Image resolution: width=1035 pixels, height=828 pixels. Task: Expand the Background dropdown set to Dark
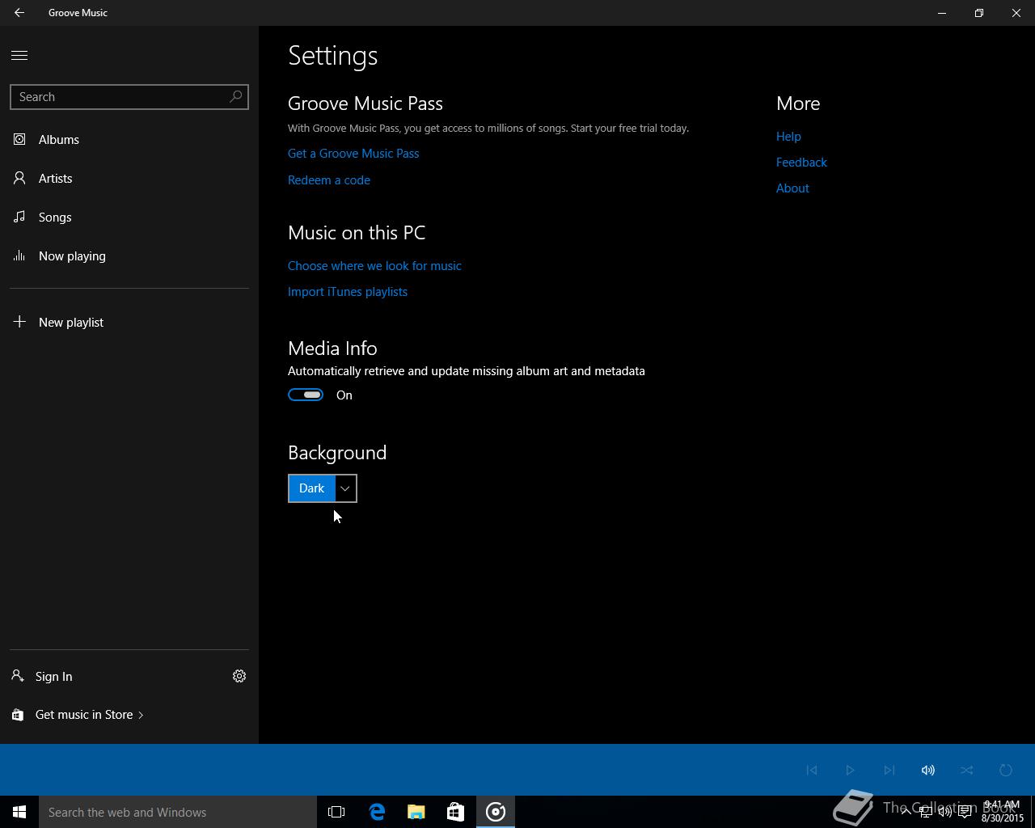pos(323,488)
